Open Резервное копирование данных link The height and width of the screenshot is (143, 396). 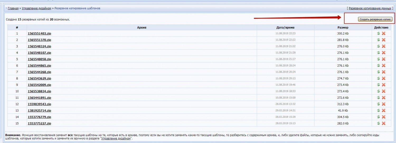[370, 8]
